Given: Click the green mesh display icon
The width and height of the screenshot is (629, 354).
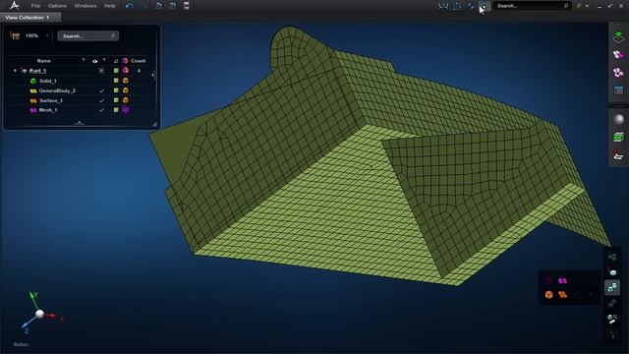Looking at the screenshot, I should [x=618, y=137].
